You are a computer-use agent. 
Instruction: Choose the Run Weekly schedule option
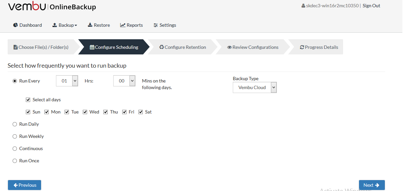coord(15,136)
